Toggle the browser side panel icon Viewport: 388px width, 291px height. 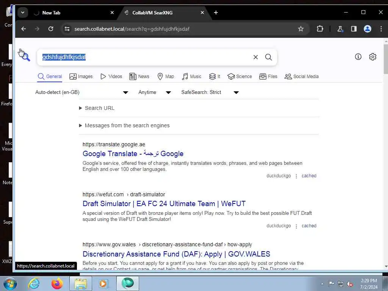pos(354,29)
